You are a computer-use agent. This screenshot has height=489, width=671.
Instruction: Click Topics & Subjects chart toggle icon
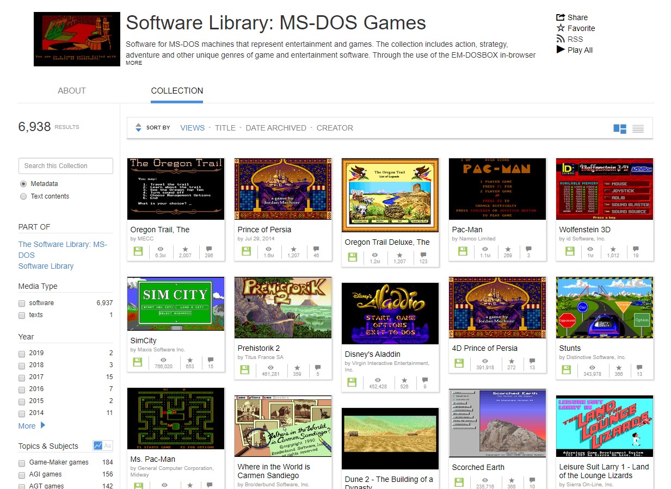pos(98,445)
